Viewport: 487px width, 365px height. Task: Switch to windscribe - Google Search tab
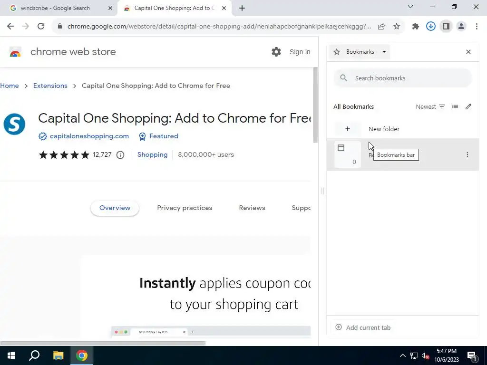pos(59,8)
